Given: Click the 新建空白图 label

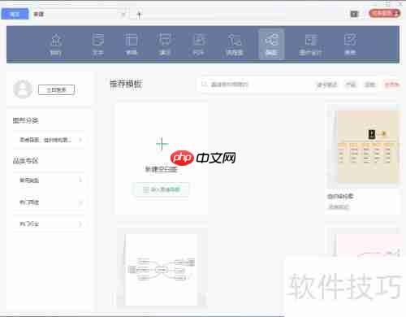Looking at the screenshot, I should click(x=162, y=169).
